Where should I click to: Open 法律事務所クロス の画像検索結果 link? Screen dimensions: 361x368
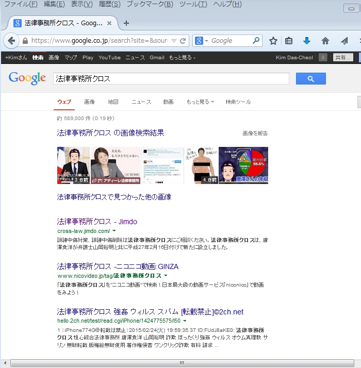click(x=110, y=133)
